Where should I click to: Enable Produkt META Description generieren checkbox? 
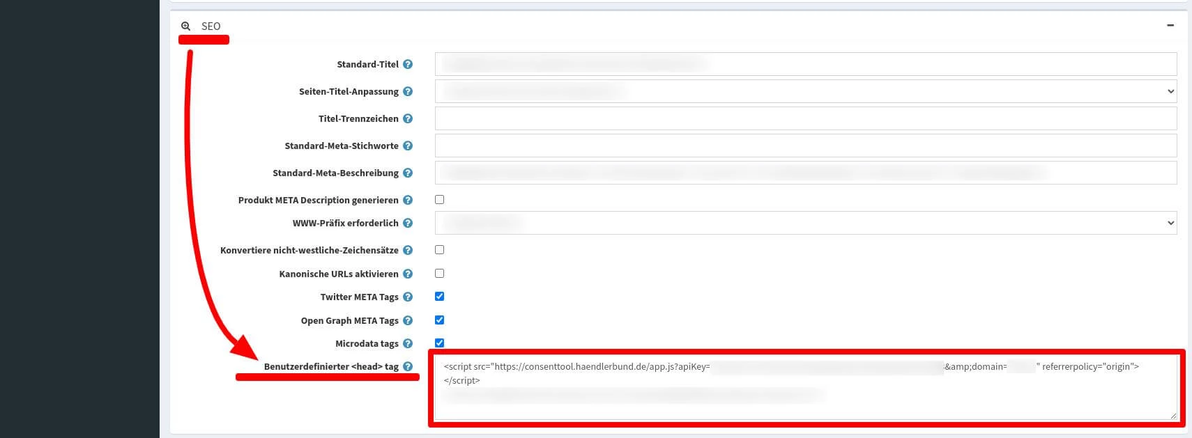[439, 200]
